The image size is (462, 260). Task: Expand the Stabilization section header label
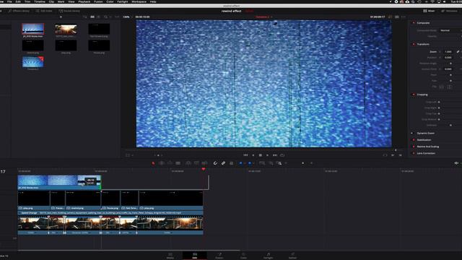[x=424, y=140]
